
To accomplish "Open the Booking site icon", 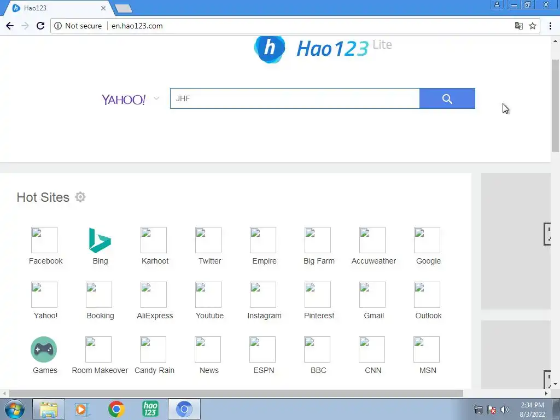I will [99, 295].
